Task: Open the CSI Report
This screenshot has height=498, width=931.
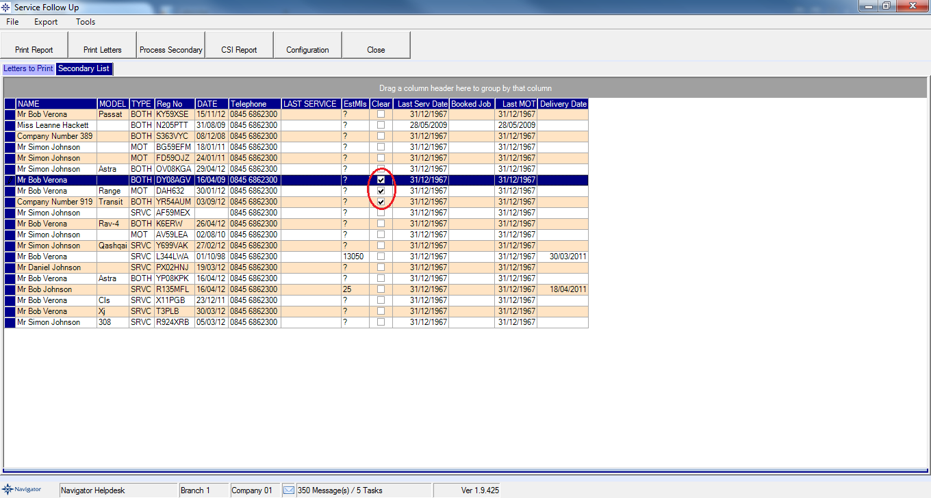Action: click(240, 45)
